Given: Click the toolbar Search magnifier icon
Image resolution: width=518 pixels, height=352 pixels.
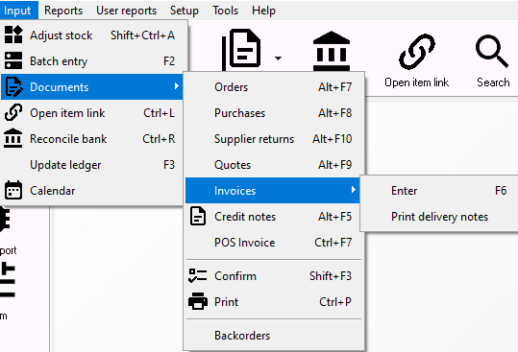Looking at the screenshot, I should (492, 51).
